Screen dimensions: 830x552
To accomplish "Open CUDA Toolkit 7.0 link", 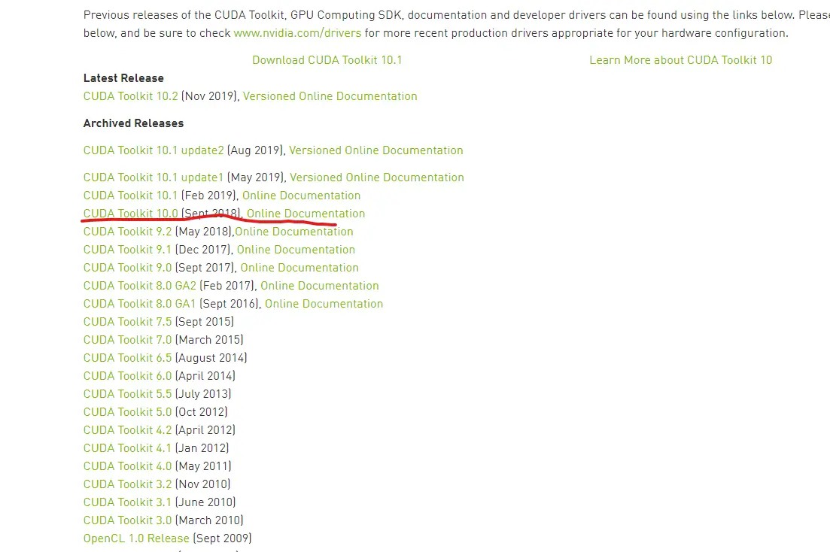I will point(128,339).
